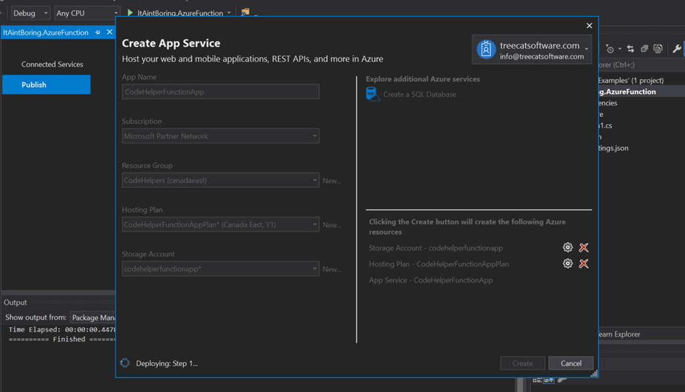Click the Sync with Active Document arrows icon
This screenshot has height=392, width=685.
(630, 49)
